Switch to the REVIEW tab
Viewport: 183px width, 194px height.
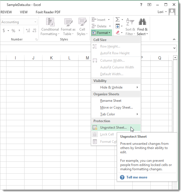pos(6,12)
